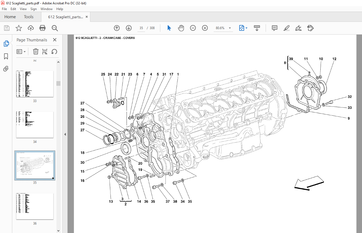Select page 36 thumbnail
This screenshot has width=362, height=233.
point(35,206)
